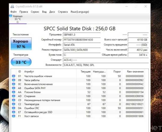The image size is (162, 132).
Task: Open the Диск menu
Action: click(52, 12)
